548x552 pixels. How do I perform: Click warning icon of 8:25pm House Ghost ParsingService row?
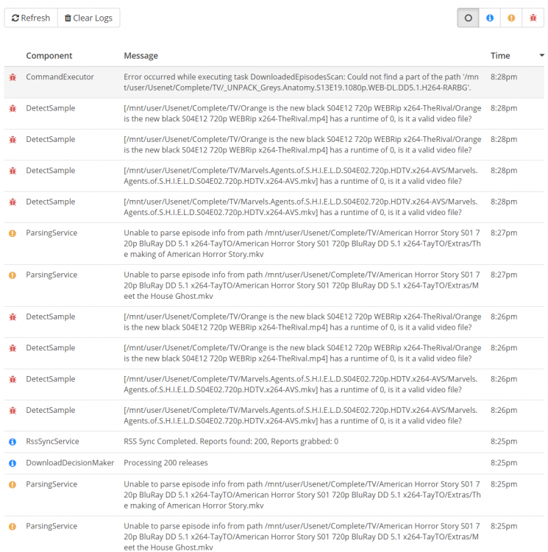point(13,527)
